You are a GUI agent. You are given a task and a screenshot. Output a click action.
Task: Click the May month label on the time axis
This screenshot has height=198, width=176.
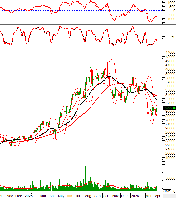point(61,196)
